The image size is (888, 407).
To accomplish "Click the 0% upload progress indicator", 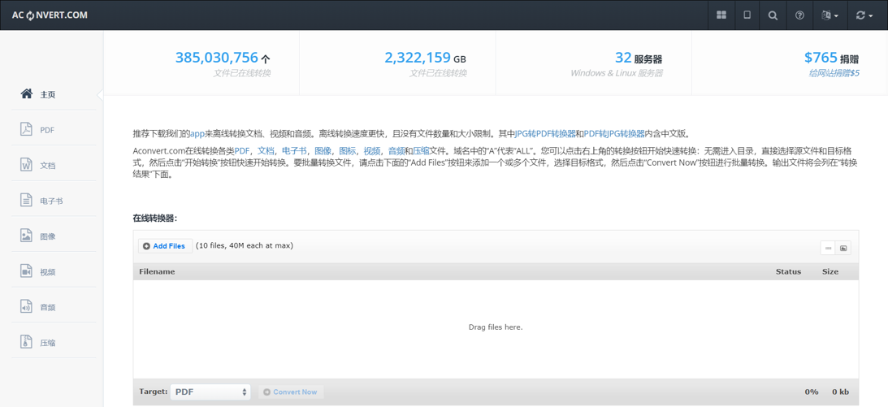I will coord(811,392).
